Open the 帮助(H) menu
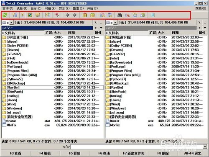Viewport: 209px width, 157px height. tap(201, 8)
